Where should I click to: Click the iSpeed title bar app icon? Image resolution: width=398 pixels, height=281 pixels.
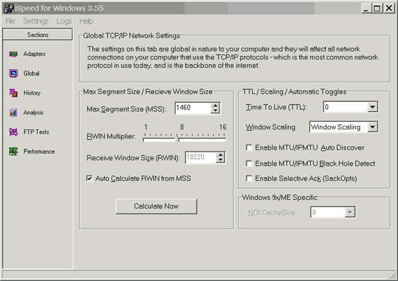(x=8, y=8)
